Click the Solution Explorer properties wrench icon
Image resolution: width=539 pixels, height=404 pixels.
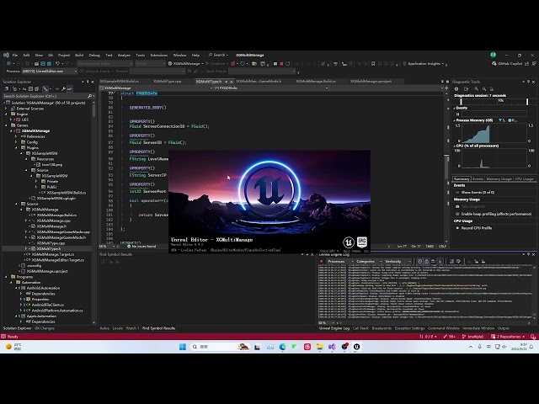pyautogui.click(x=64, y=88)
